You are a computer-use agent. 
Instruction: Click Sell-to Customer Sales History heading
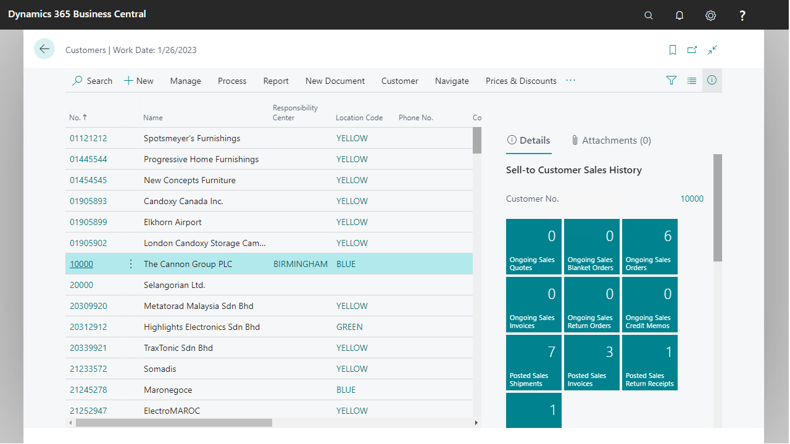(574, 170)
